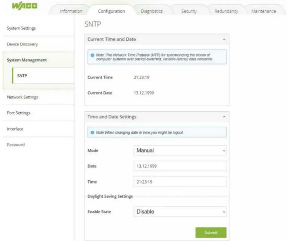Select the Configuration tab
Screen dimensions: 287x241
(x=111, y=11)
